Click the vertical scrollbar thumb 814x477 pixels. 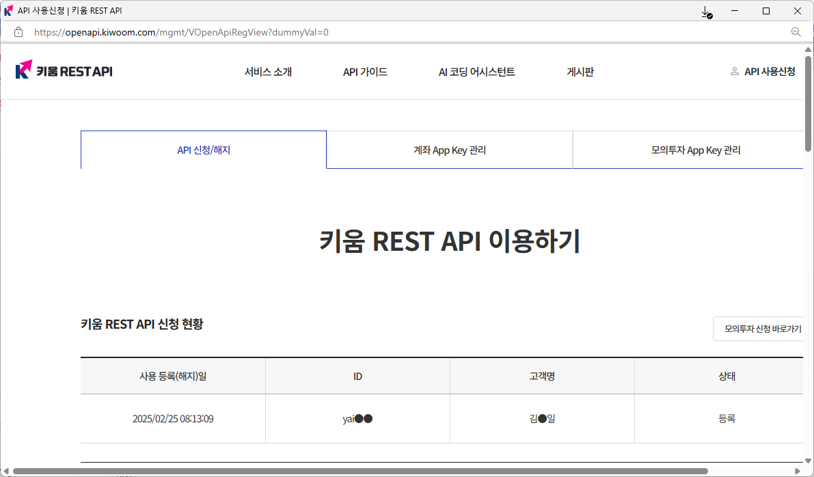pos(809,103)
